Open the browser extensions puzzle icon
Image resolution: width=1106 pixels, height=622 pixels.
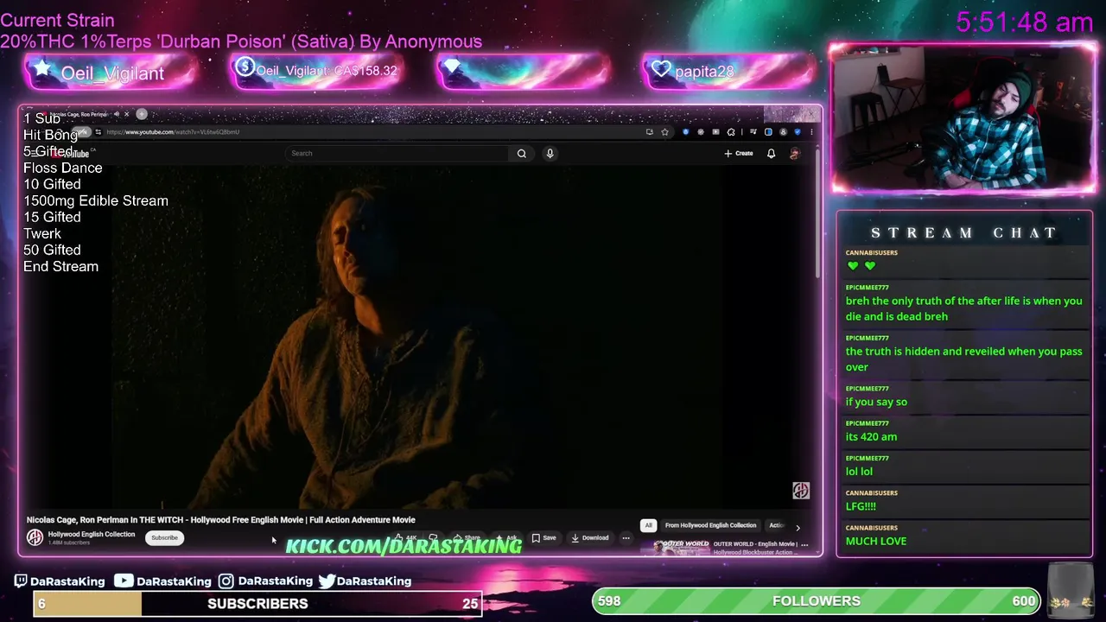[x=731, y=132]
